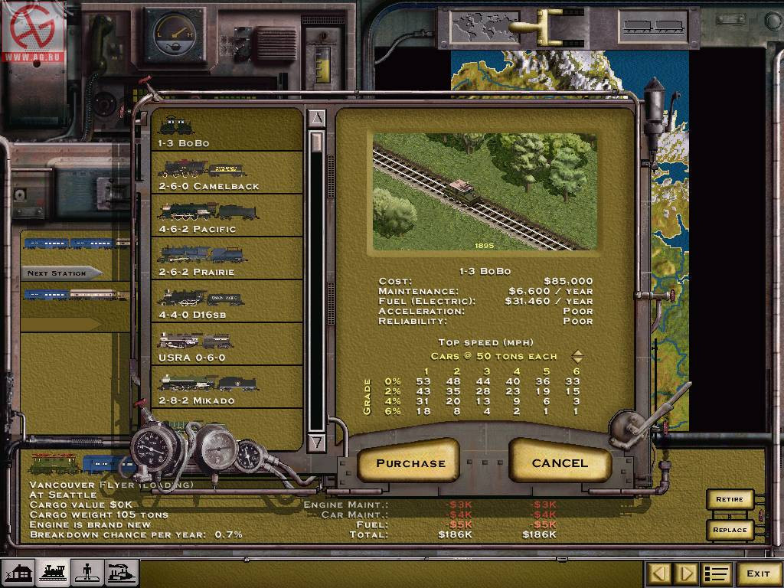Click the 'Cars @ 50 tons each' label
The width and height of the screenshot is (784, 588).
click(x=494, y=357)
